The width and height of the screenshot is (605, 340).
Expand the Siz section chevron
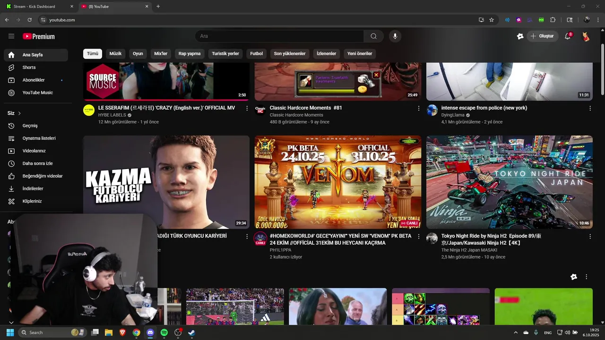tap(19, 113)
